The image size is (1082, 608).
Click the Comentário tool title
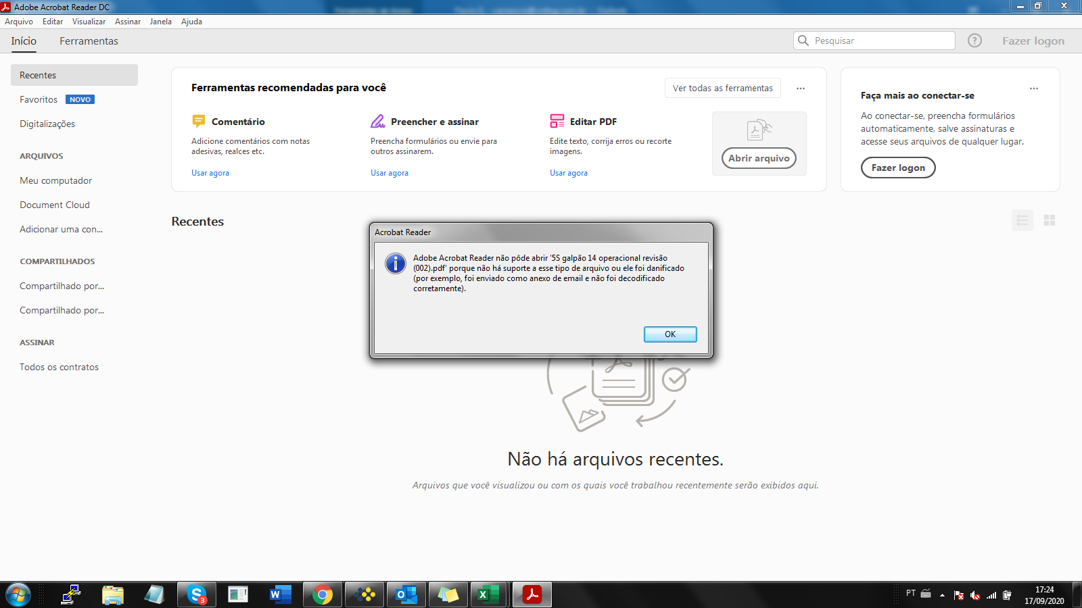coord(238,122)
